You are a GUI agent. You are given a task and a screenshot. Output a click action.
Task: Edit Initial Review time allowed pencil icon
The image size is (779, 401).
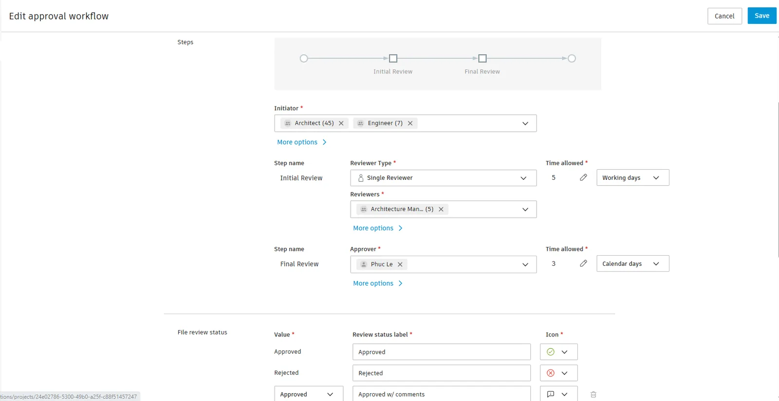(x=583, y=177)
